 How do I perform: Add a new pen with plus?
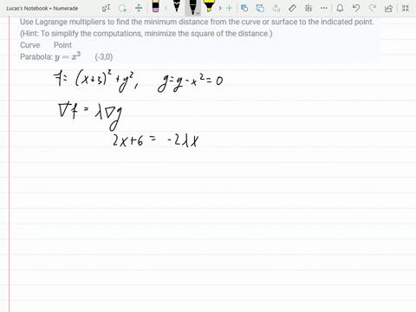tap(230, 8)
